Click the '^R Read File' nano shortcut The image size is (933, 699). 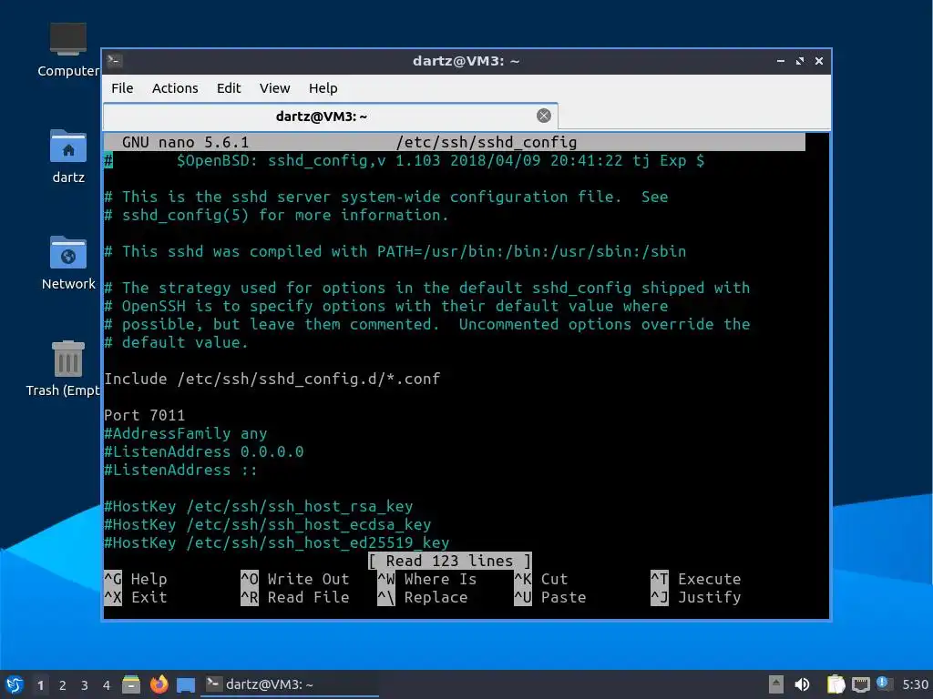click(295, 597)
